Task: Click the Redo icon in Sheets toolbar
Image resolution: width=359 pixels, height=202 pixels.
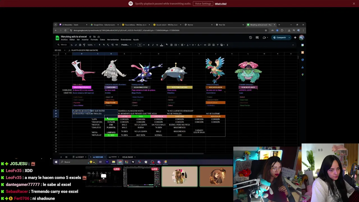Action: tap(76, 45)
